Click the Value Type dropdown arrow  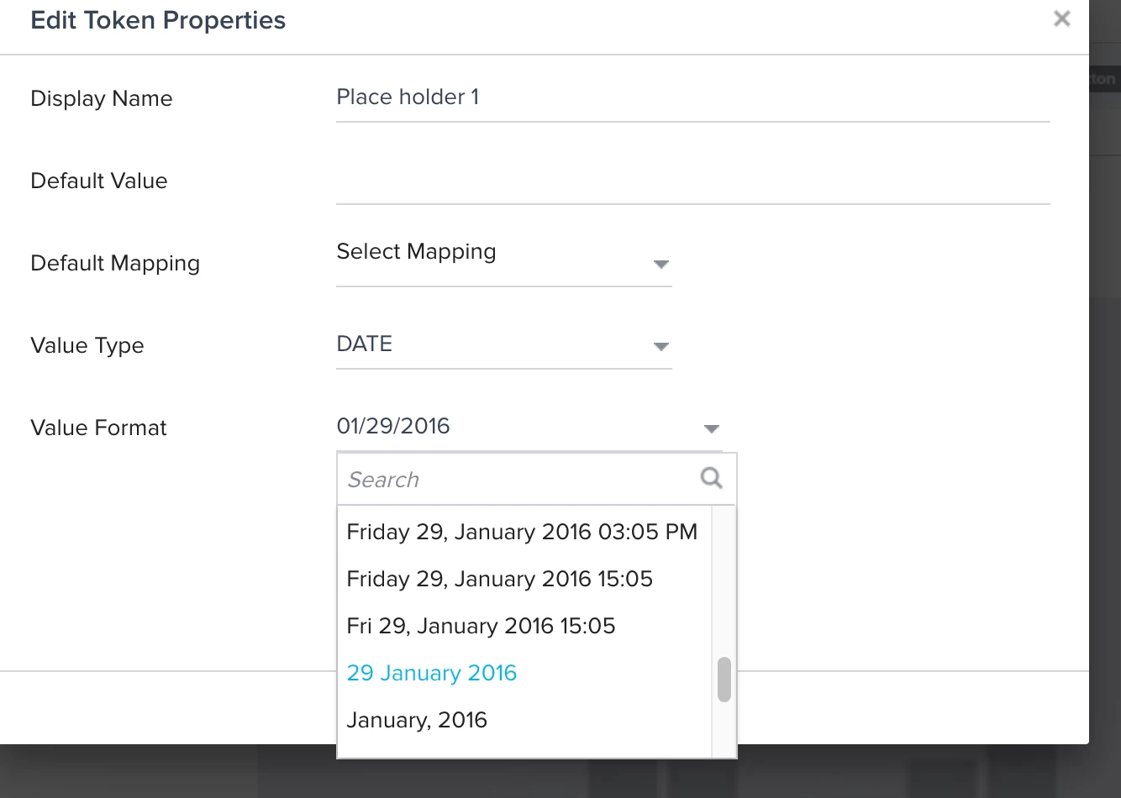(661, 347)
